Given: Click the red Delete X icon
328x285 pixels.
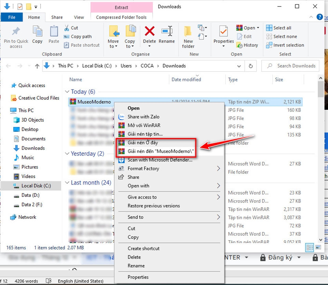Looking at the screenshot, I should tap(150, 31).
